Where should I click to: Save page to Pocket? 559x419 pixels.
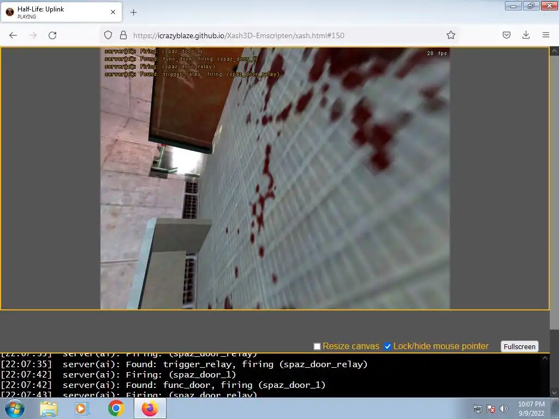(506, 35)
